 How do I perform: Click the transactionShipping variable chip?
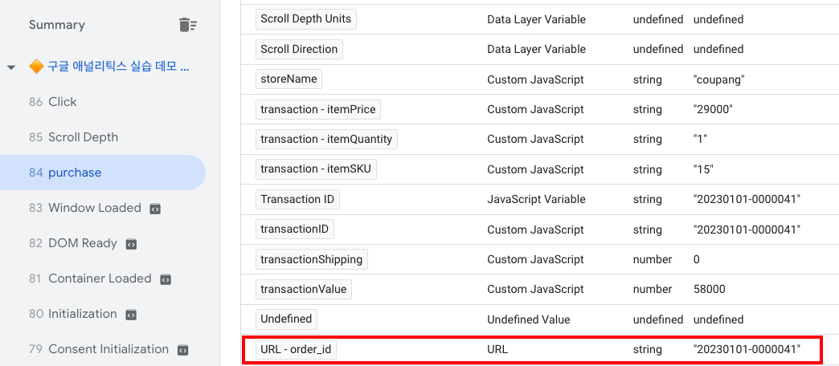tap(311, 259)
